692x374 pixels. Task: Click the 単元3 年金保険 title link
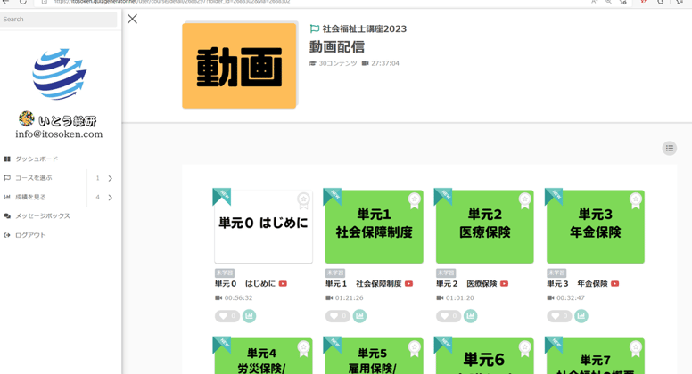click(577, 284)
